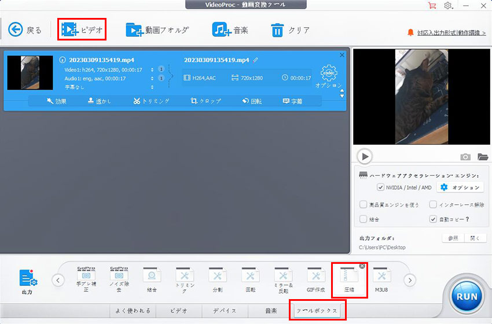Take a snapshot with the camera icon
The width and height of the screenshot is (492, 324).
tap(465, 157)
